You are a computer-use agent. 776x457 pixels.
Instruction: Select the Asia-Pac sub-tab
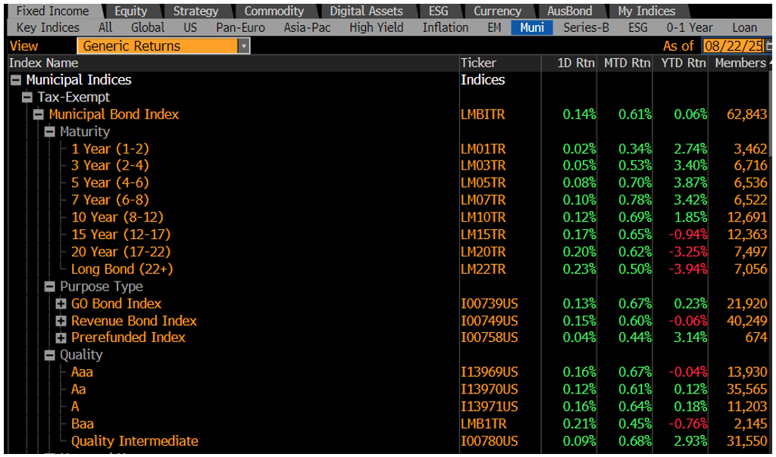(x=307, y=28)
